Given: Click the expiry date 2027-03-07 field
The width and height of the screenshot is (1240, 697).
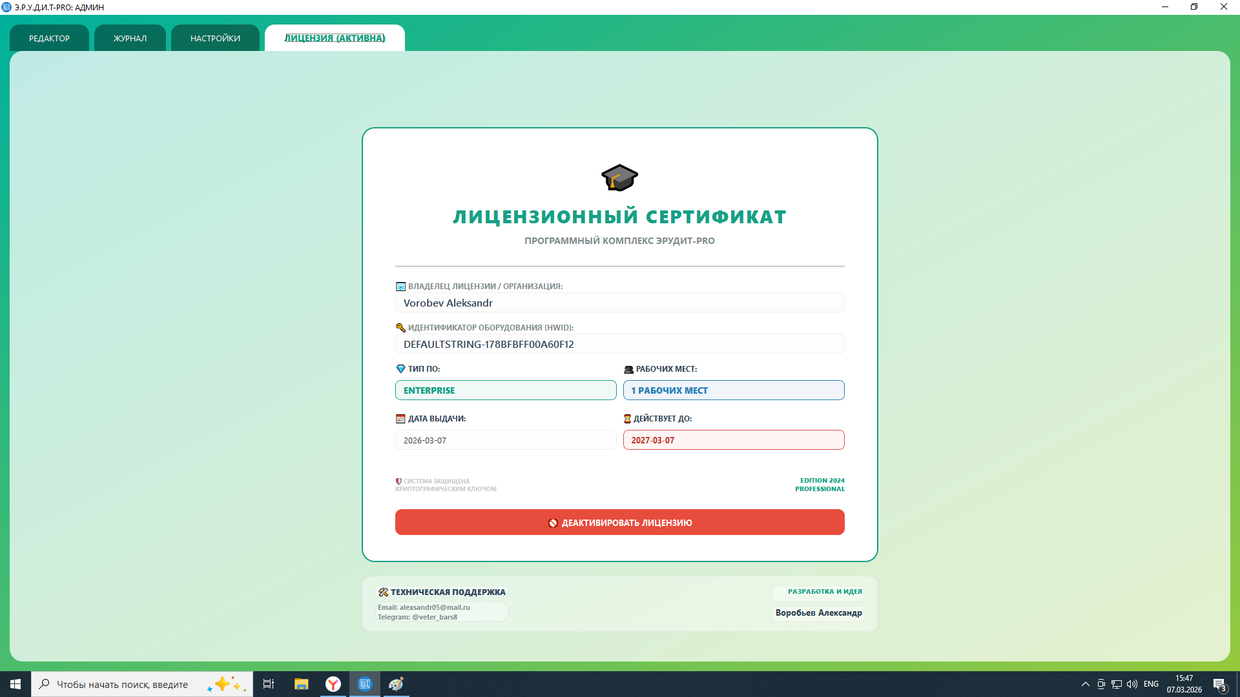Looking at the screenshot, I should (734, 440).
